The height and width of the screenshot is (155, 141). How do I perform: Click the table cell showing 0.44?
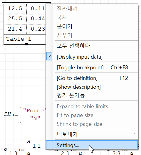click(x=36, y=19)
